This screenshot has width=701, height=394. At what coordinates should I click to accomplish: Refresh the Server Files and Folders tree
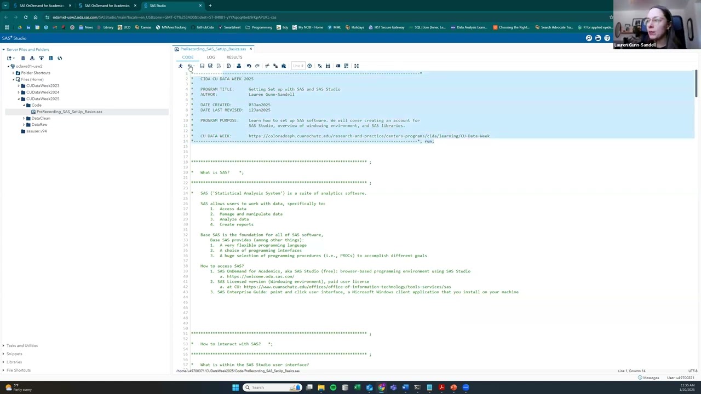[60, 58]
